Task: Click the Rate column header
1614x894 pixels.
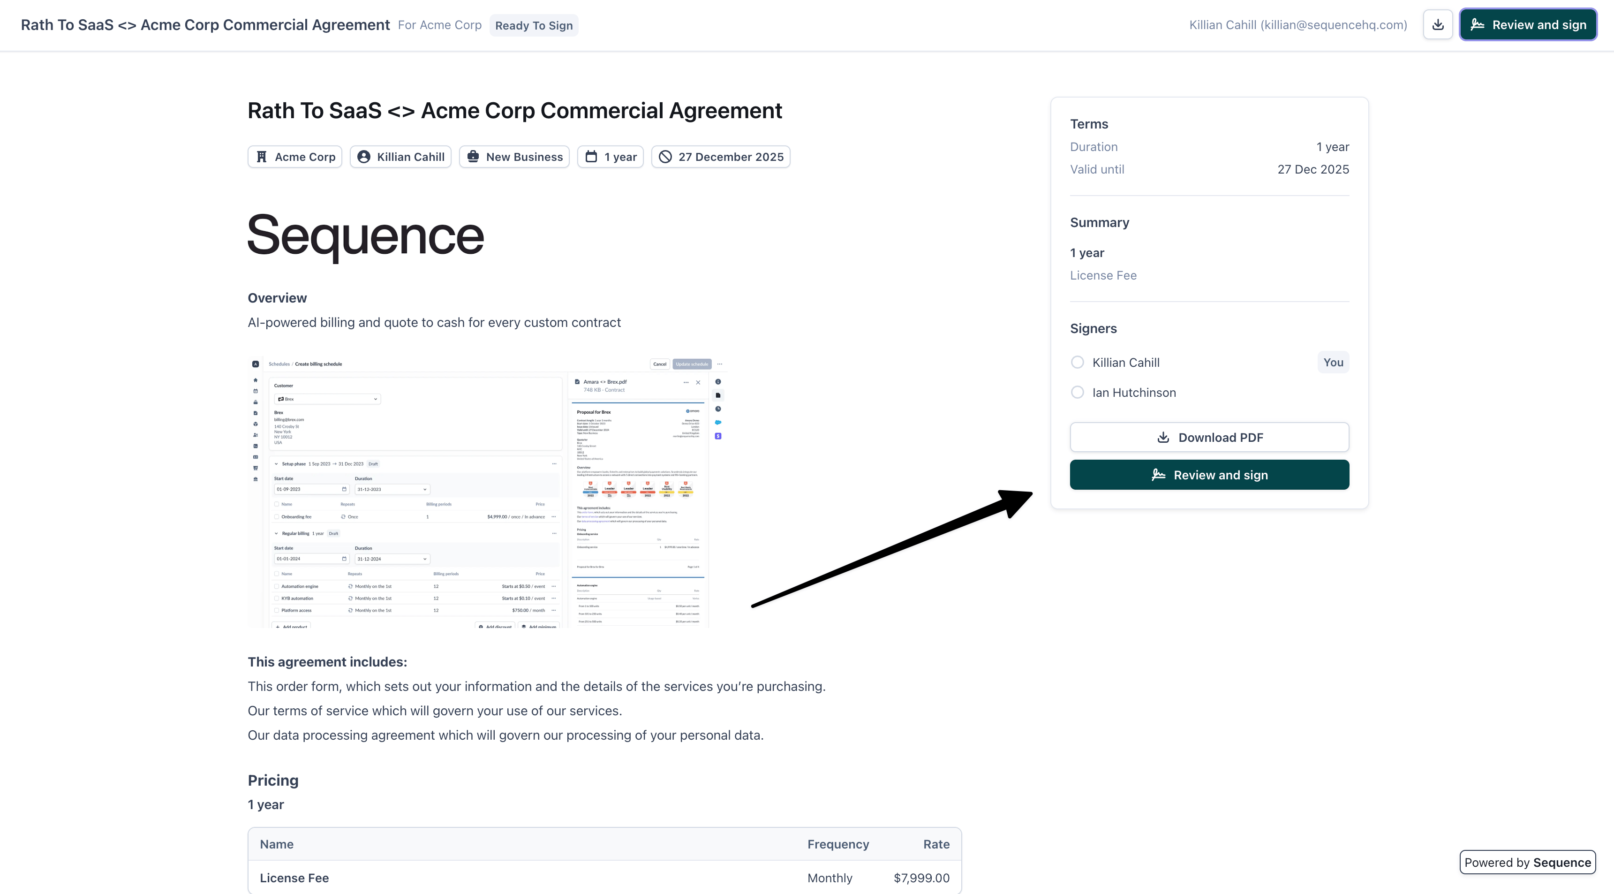Action: click(936, 844)
